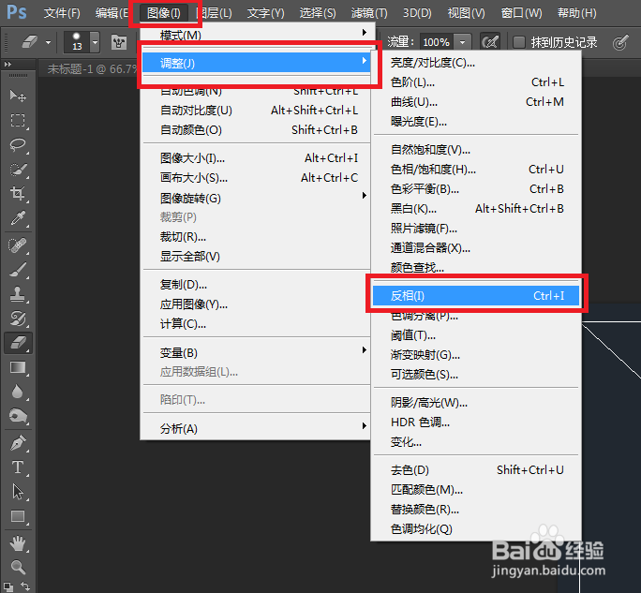Expand the toolbox panel double arrows
Image resolution: width=641 pixels, height=593 pixels.
click(7, 64)
